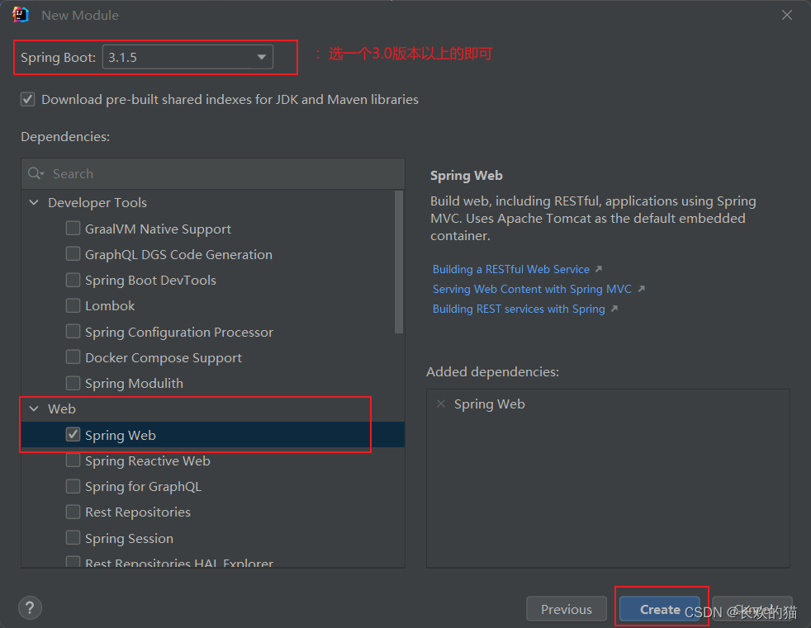
Task: Open the Spring Boot version dropdown
Action: click(187, 57)
